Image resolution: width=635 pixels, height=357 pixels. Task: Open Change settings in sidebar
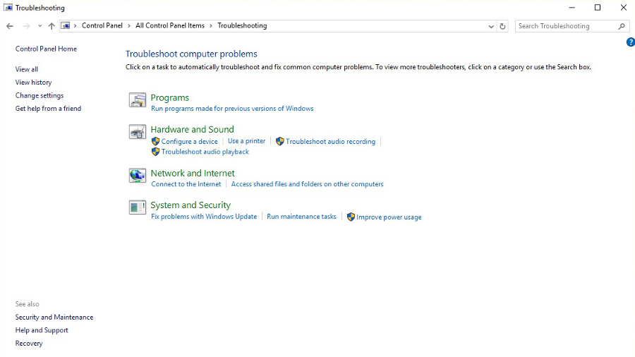click(x=40, y=95)
